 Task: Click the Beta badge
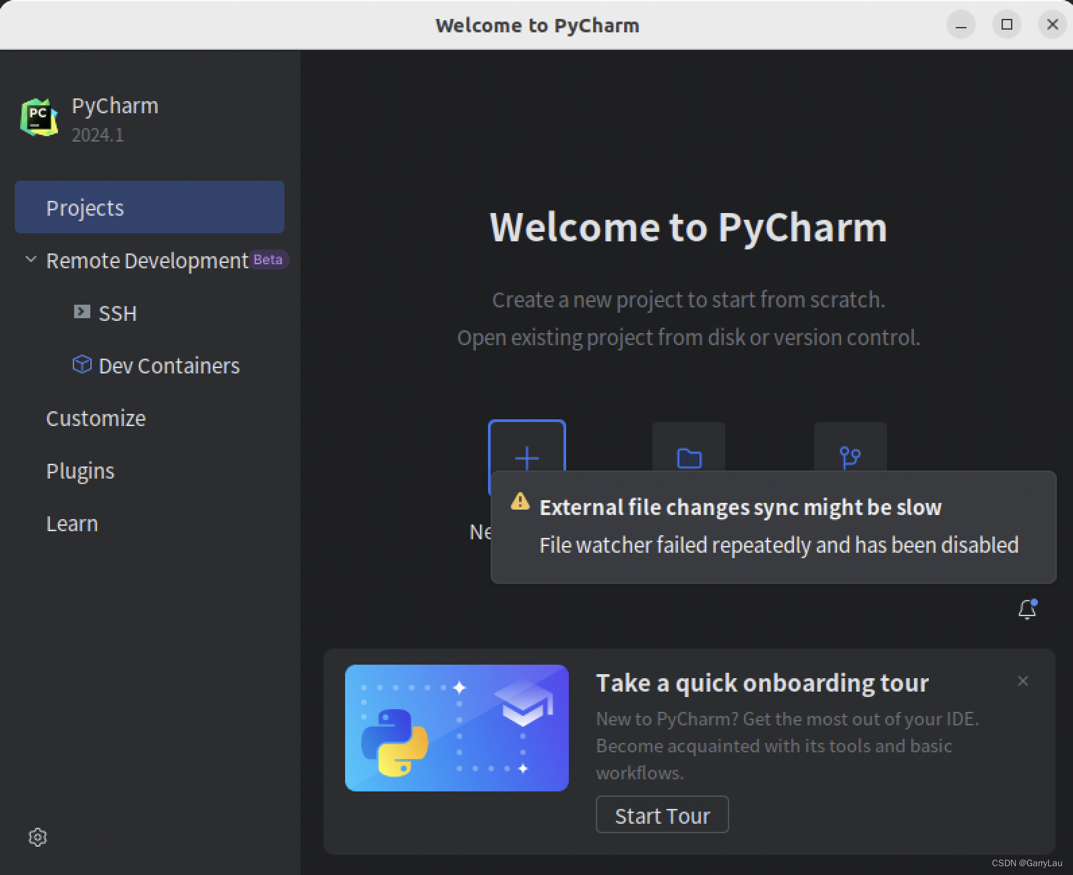tap(268, 260)
